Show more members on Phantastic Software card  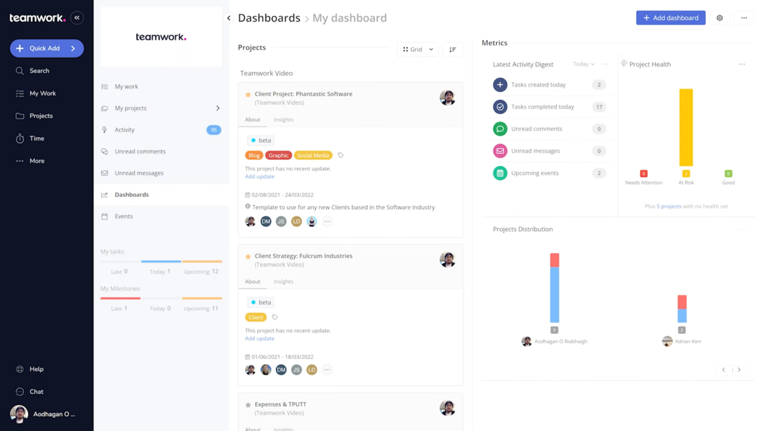(x=327, y=222)
